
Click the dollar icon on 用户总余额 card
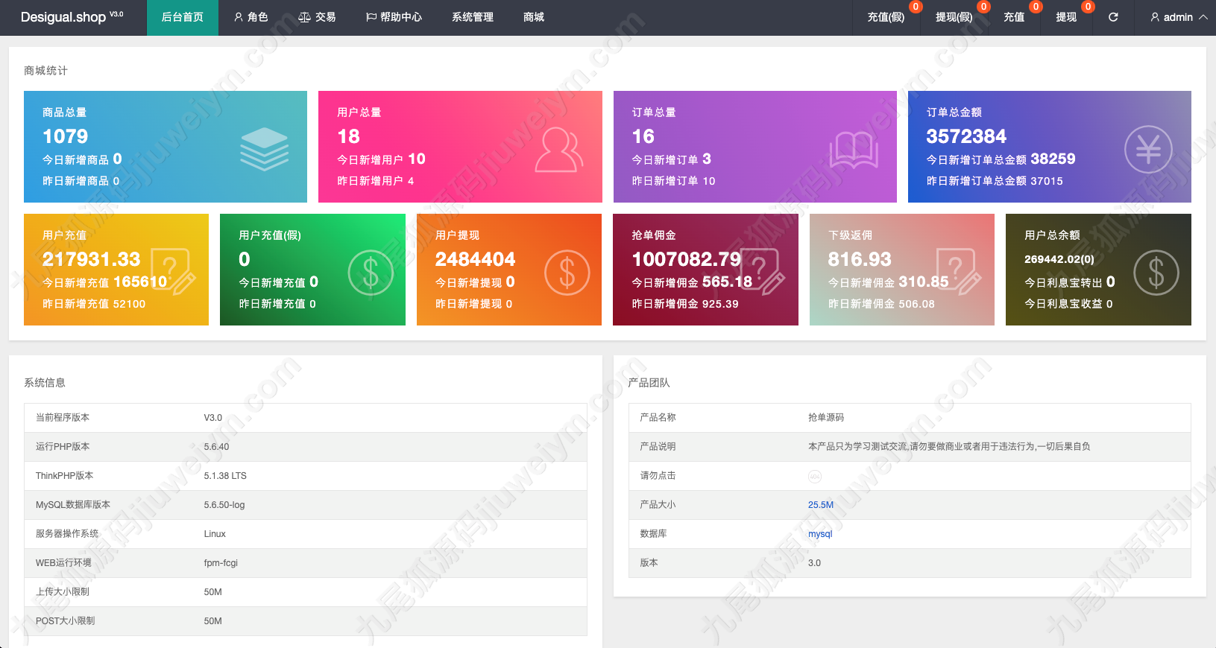click(1156, 273)
